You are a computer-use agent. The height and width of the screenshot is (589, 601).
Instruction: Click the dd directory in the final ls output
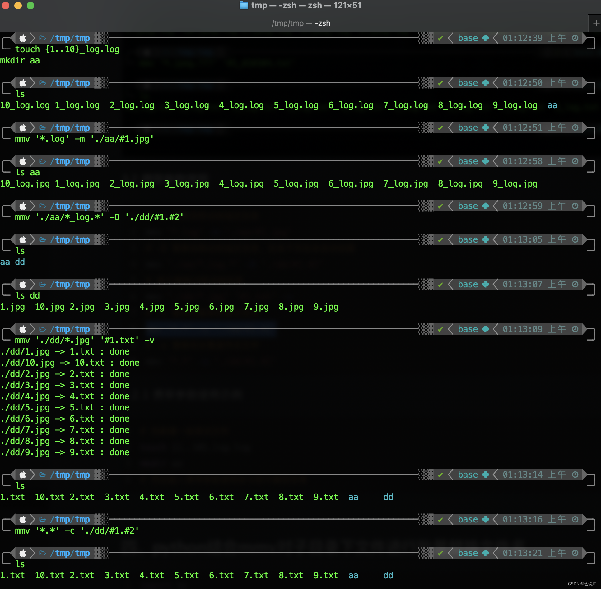click(x=388, y=576)
